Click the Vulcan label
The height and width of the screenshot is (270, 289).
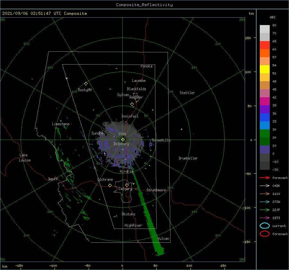point(163,239)
